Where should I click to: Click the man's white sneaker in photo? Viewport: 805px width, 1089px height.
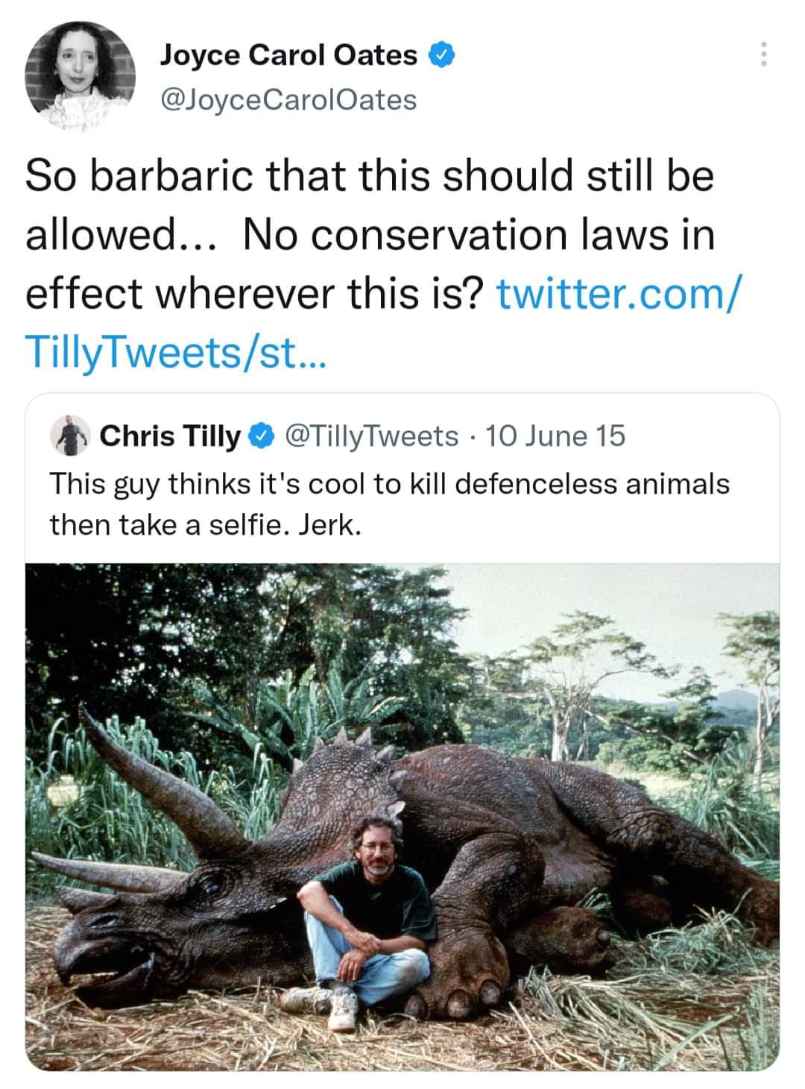[343, 1011]
